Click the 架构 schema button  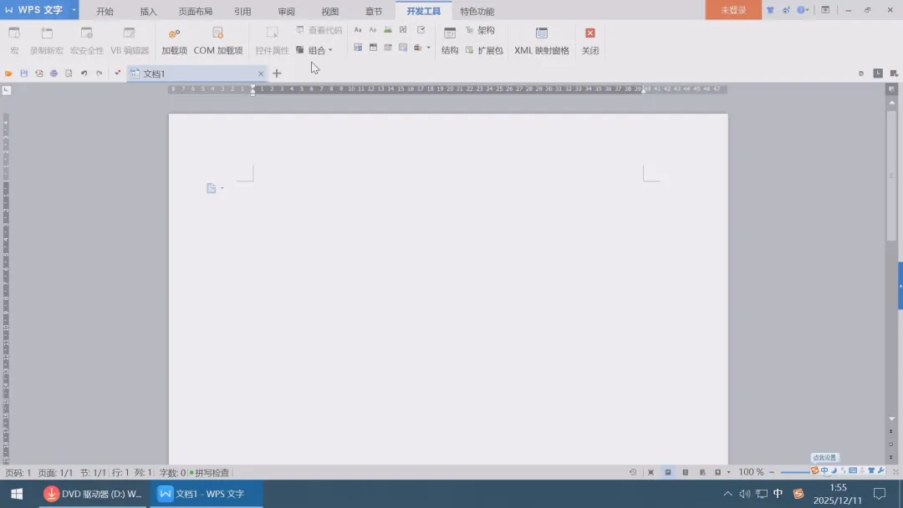click(480, 30)
